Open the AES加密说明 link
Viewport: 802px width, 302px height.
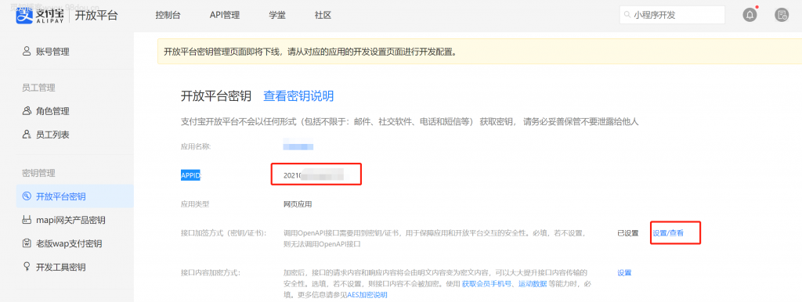pos(367,295)
